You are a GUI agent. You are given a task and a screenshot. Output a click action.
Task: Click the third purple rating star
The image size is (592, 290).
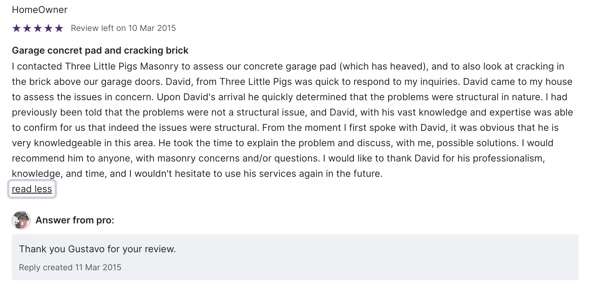click(x=38, y=28)
